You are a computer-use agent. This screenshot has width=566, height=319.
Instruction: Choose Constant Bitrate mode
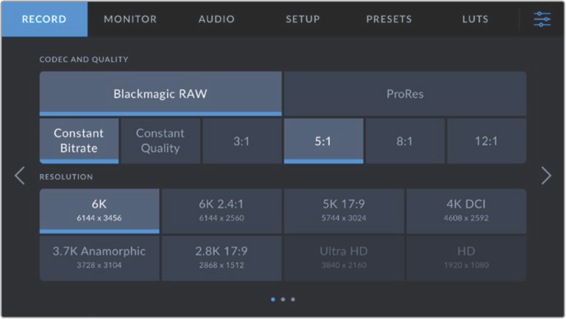(x=79, y=141)
